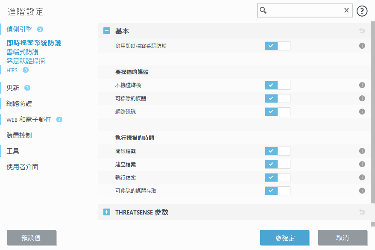Disable the 開啟檔案 scan toggle
The width and height of the screenshot is (375, 250).
[277, 151]
